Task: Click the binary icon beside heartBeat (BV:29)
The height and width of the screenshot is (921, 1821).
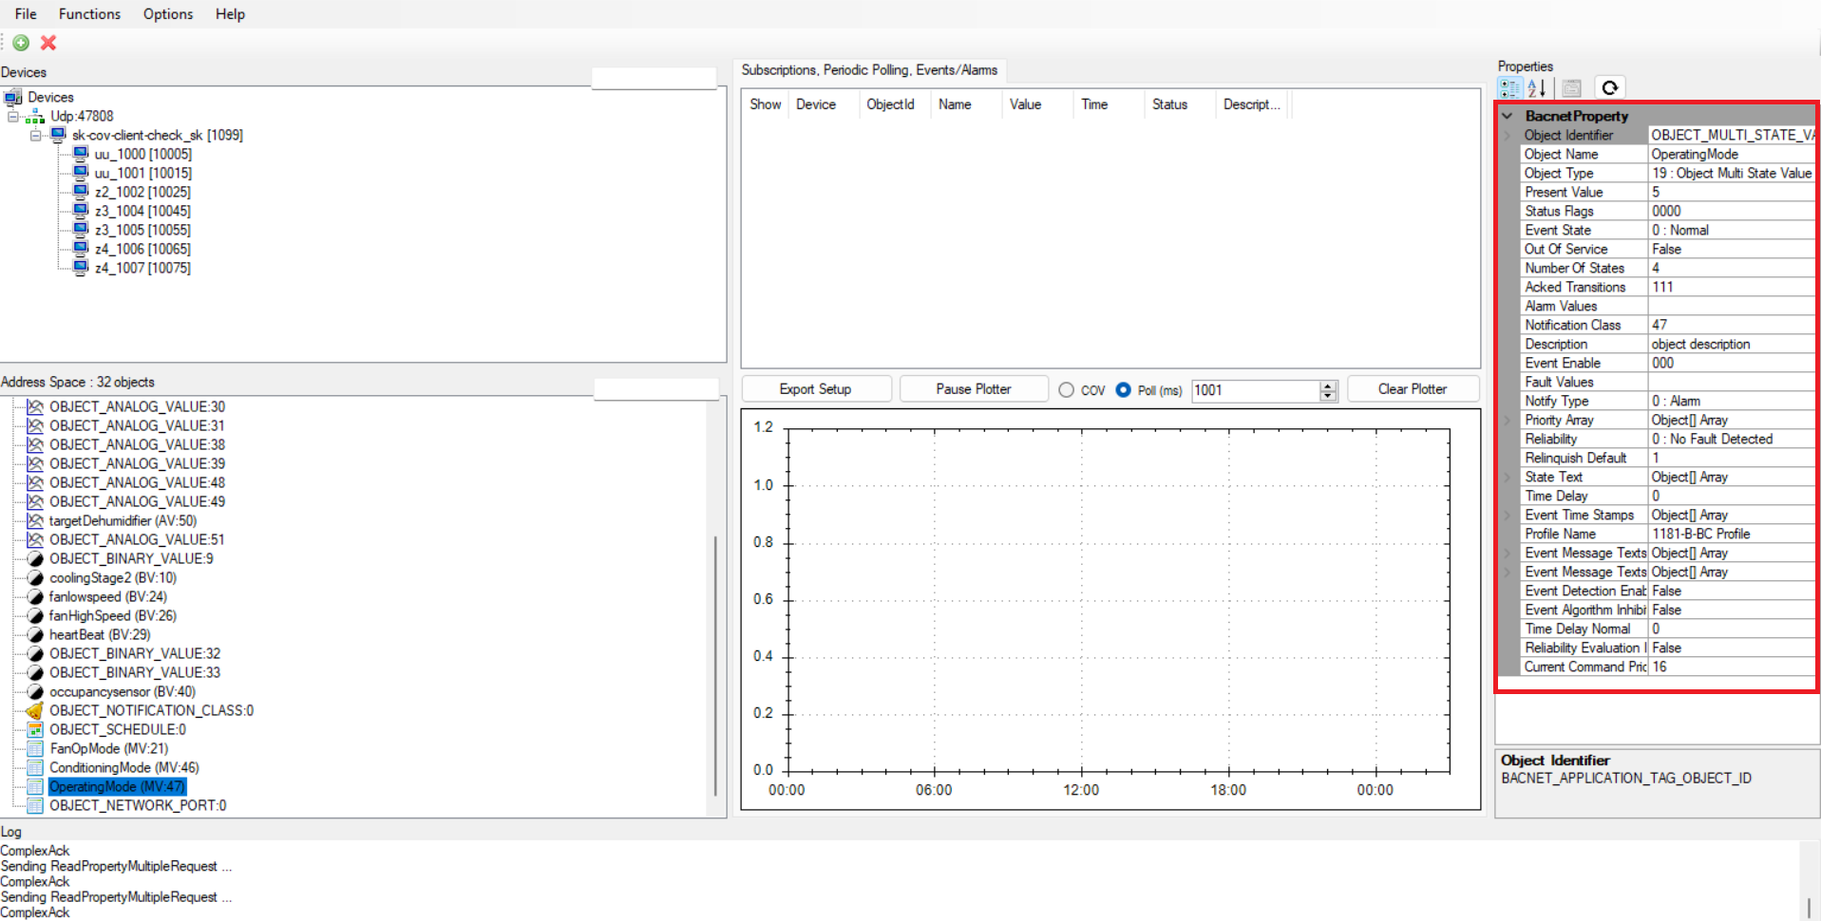Action: [x=35, y=634]
